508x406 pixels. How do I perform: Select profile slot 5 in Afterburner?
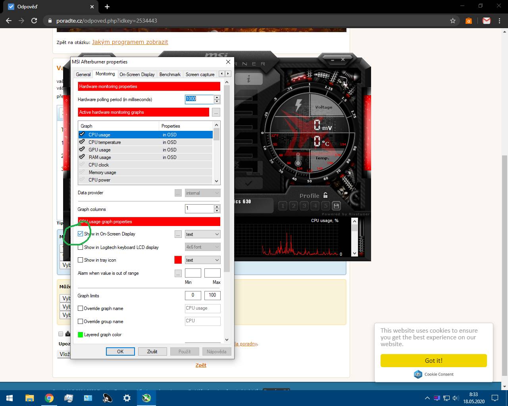pyautogui.click(x=326, y=206)
